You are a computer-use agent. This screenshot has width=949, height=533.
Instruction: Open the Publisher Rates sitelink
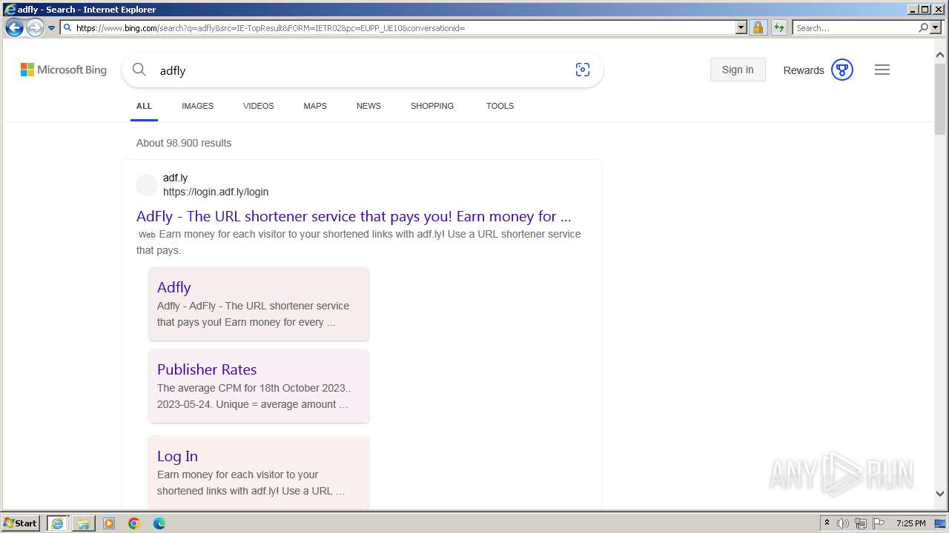pos(207,369)
